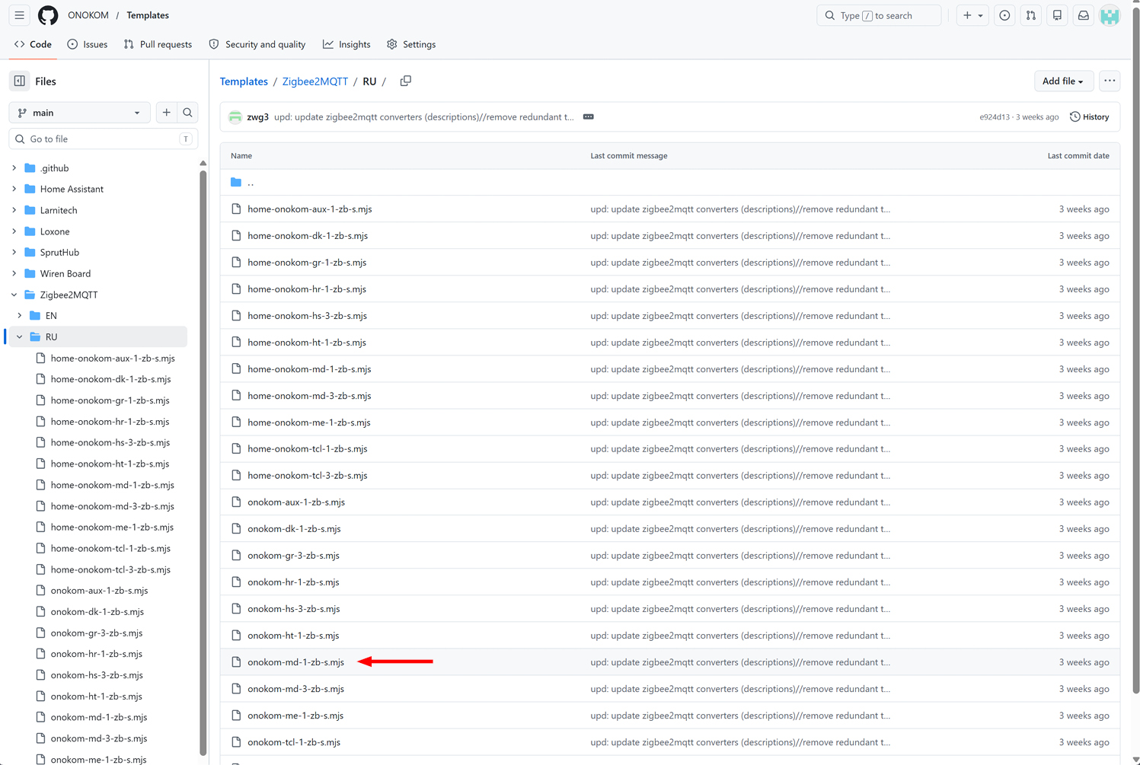The width and height of the screenshot is (1140, 765).
Task: Expand the commit message ellipsis icon
Action: pyautogui.click(x=589, y=116)
